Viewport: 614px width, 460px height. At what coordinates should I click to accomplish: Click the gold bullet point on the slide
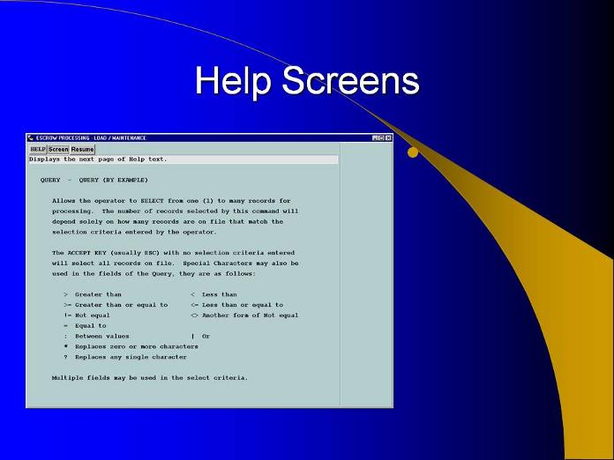412,154
